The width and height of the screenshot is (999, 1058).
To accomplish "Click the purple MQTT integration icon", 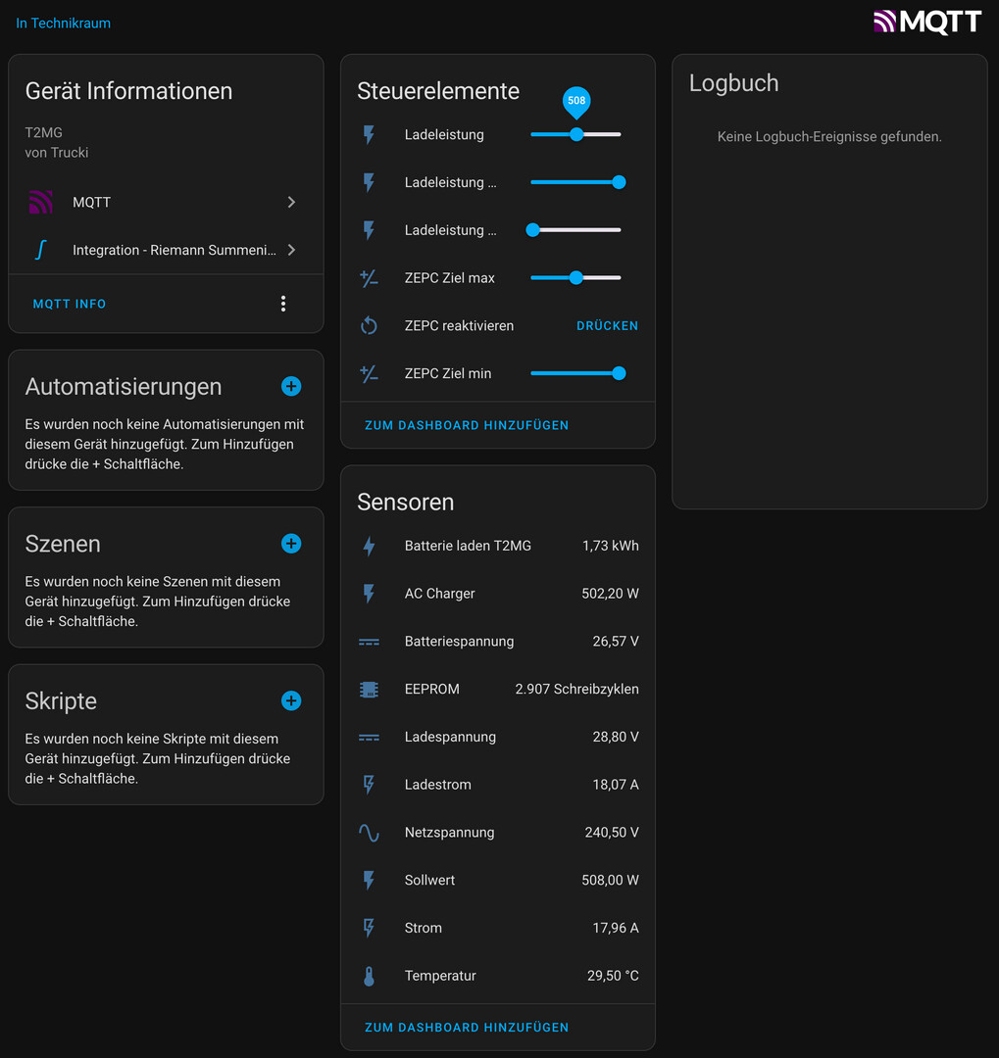I will pyautogui.click(x=40, y=202).
